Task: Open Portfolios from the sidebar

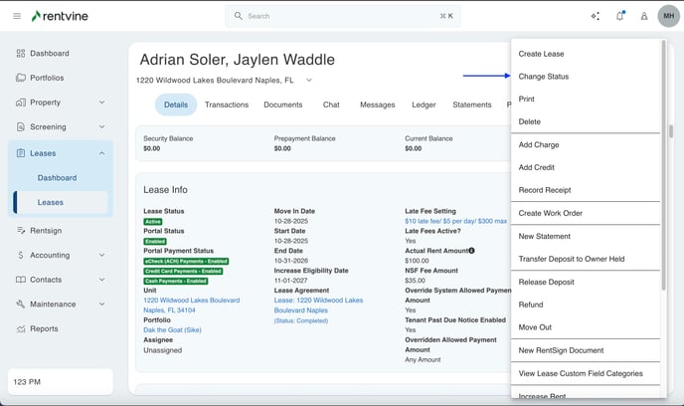Action: tap(47, 78)
